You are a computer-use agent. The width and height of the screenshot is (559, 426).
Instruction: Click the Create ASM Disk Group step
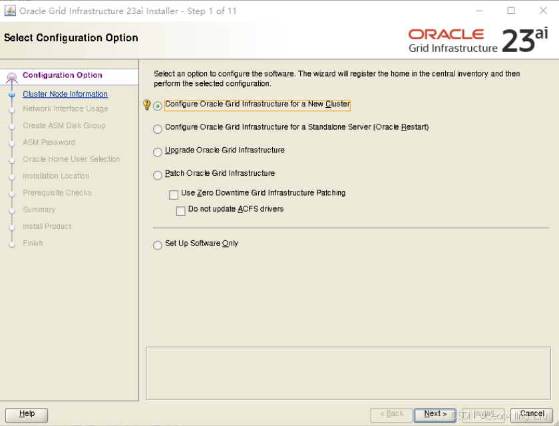[x=64, y=126]
